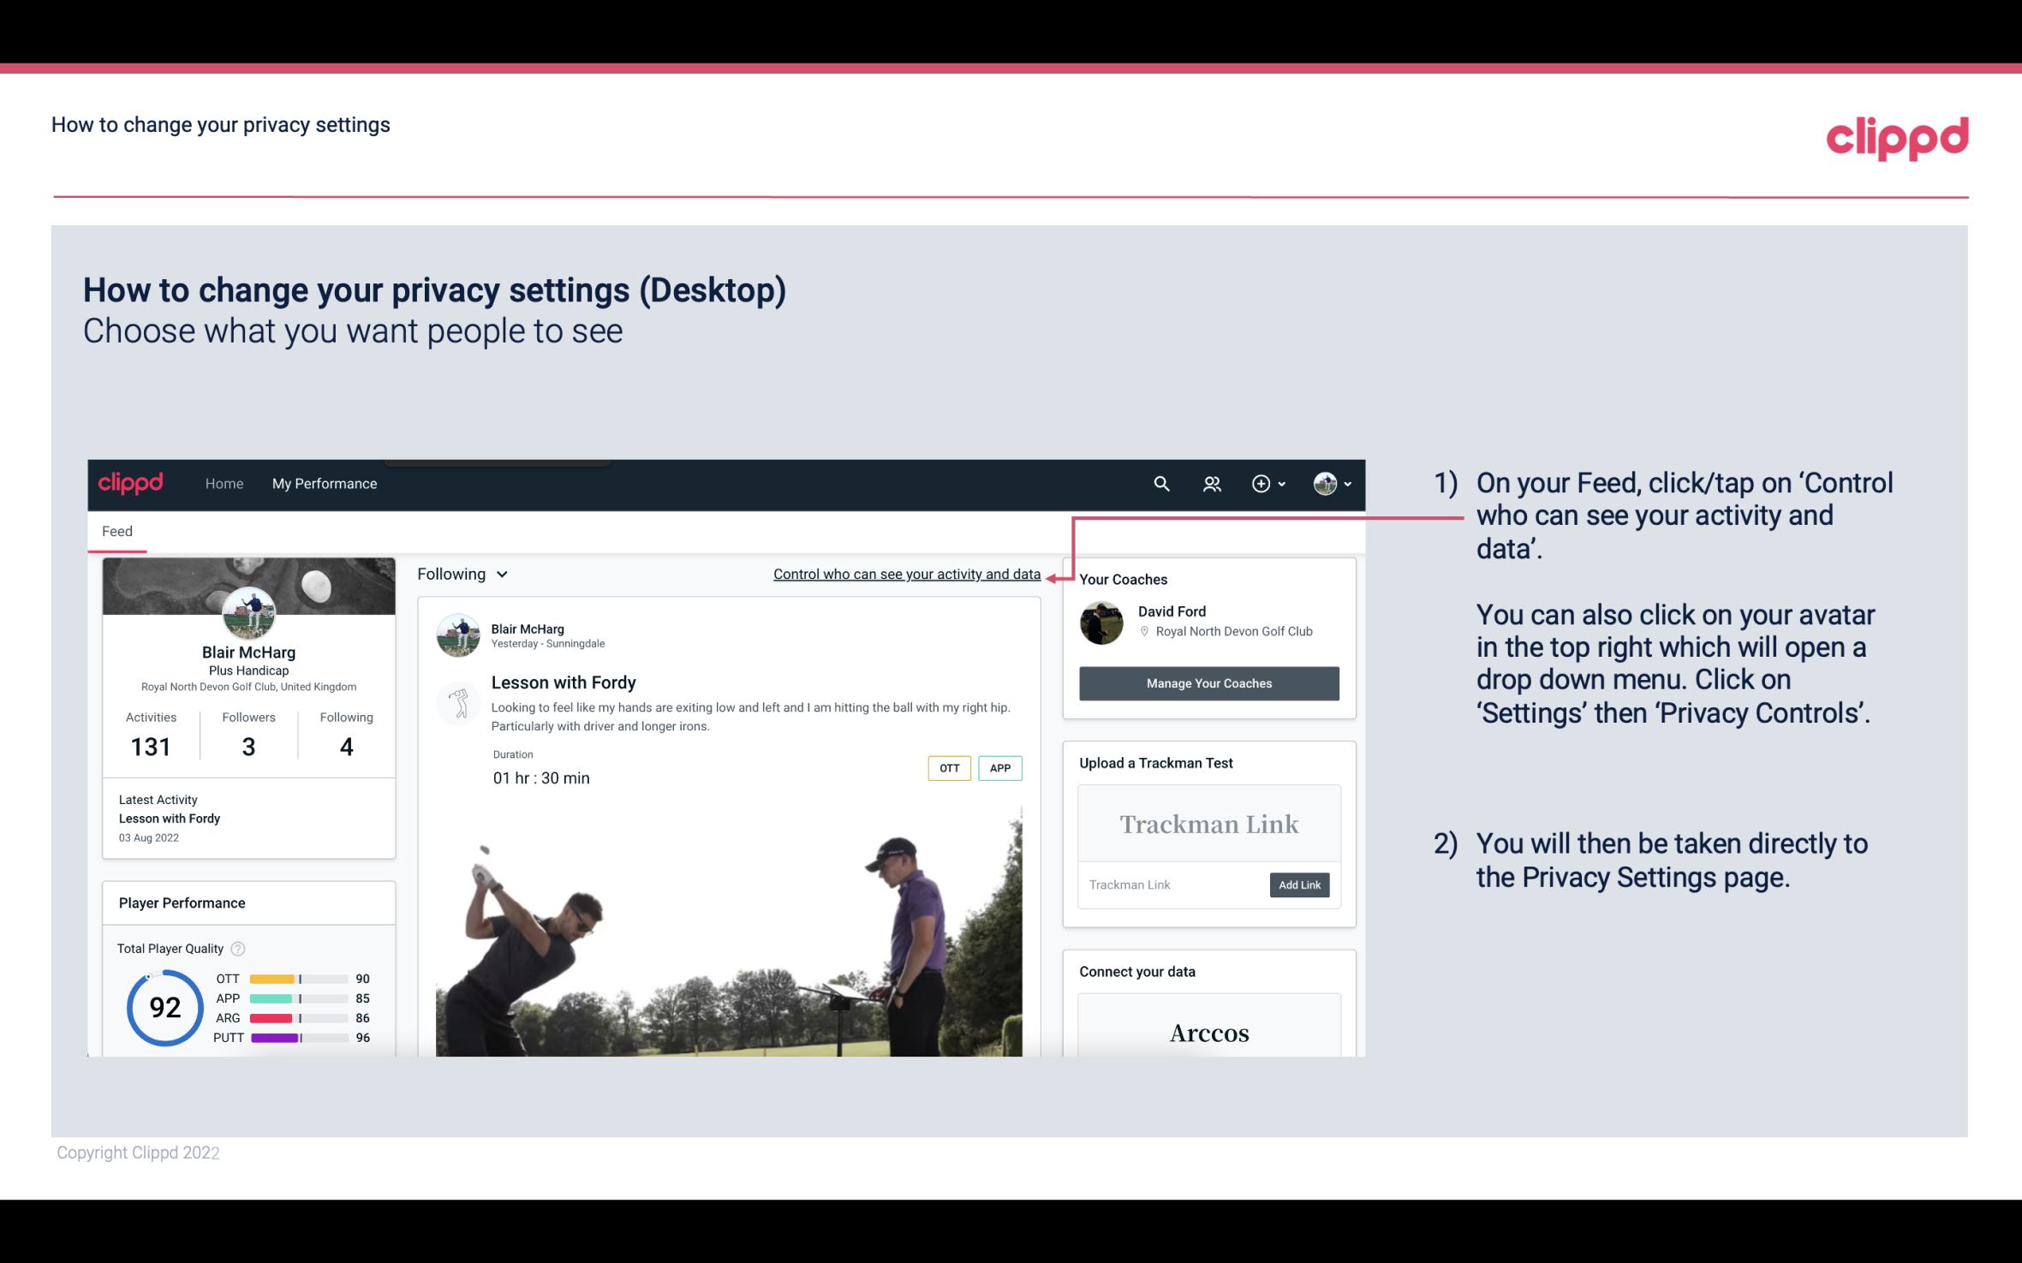This screenshot has height=1263, width=2022.
Task: Click the 'Manage Your Coaches' button
Action: tap(1208, 682)
